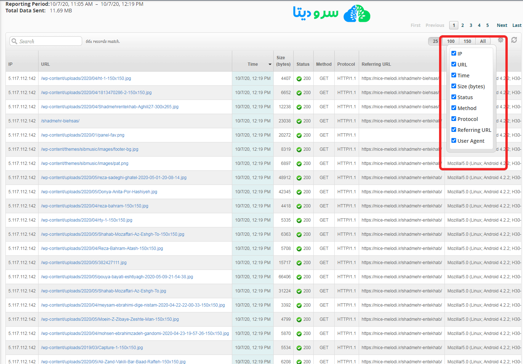Open the panel-fav.png upload link
The height and width of the screenshot is (364, 523).
tap(83, 135)
